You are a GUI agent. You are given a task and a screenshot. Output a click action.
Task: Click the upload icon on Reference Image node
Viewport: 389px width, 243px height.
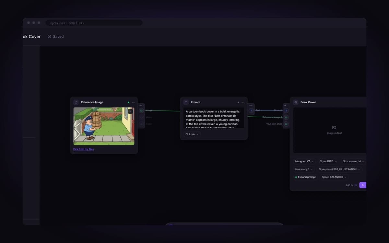pos(76,102)
